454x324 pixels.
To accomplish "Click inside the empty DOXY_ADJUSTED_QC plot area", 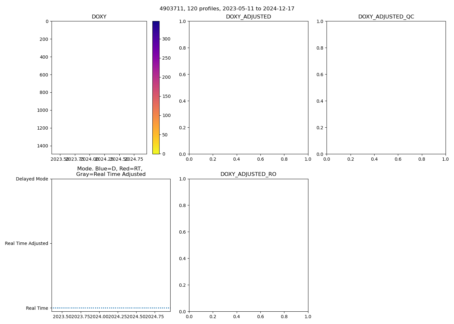I will pyautogui.click(x=386, y=87).
